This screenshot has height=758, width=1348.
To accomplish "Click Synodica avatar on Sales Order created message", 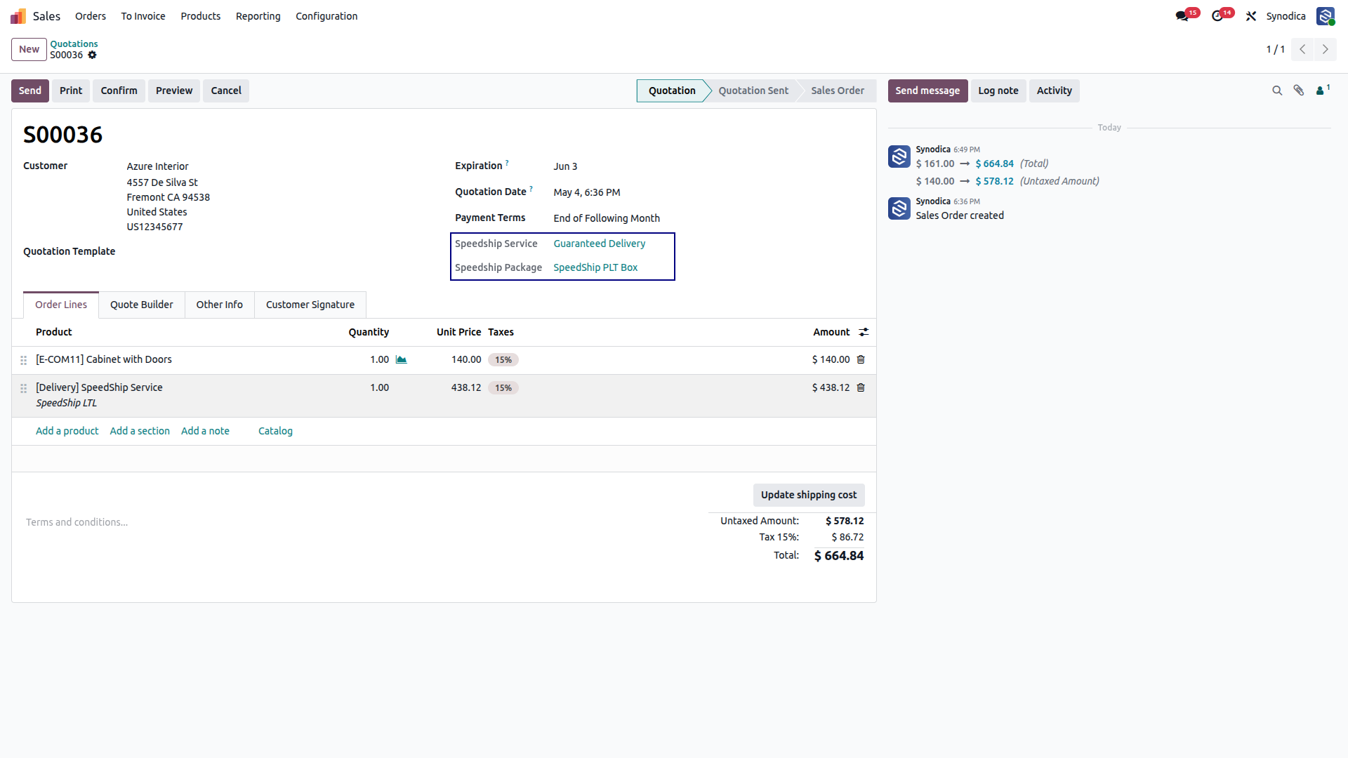I will tap(899, 208).
